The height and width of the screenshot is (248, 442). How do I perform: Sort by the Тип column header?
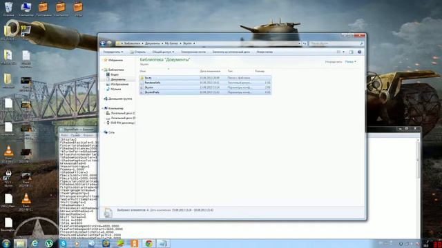point(230,71)
